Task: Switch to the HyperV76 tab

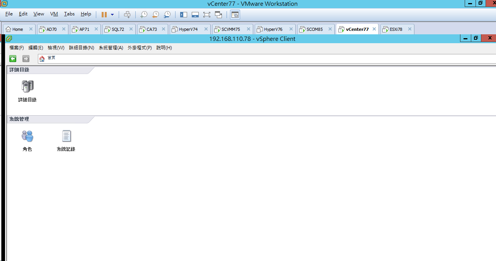Action: click(273, 29)
